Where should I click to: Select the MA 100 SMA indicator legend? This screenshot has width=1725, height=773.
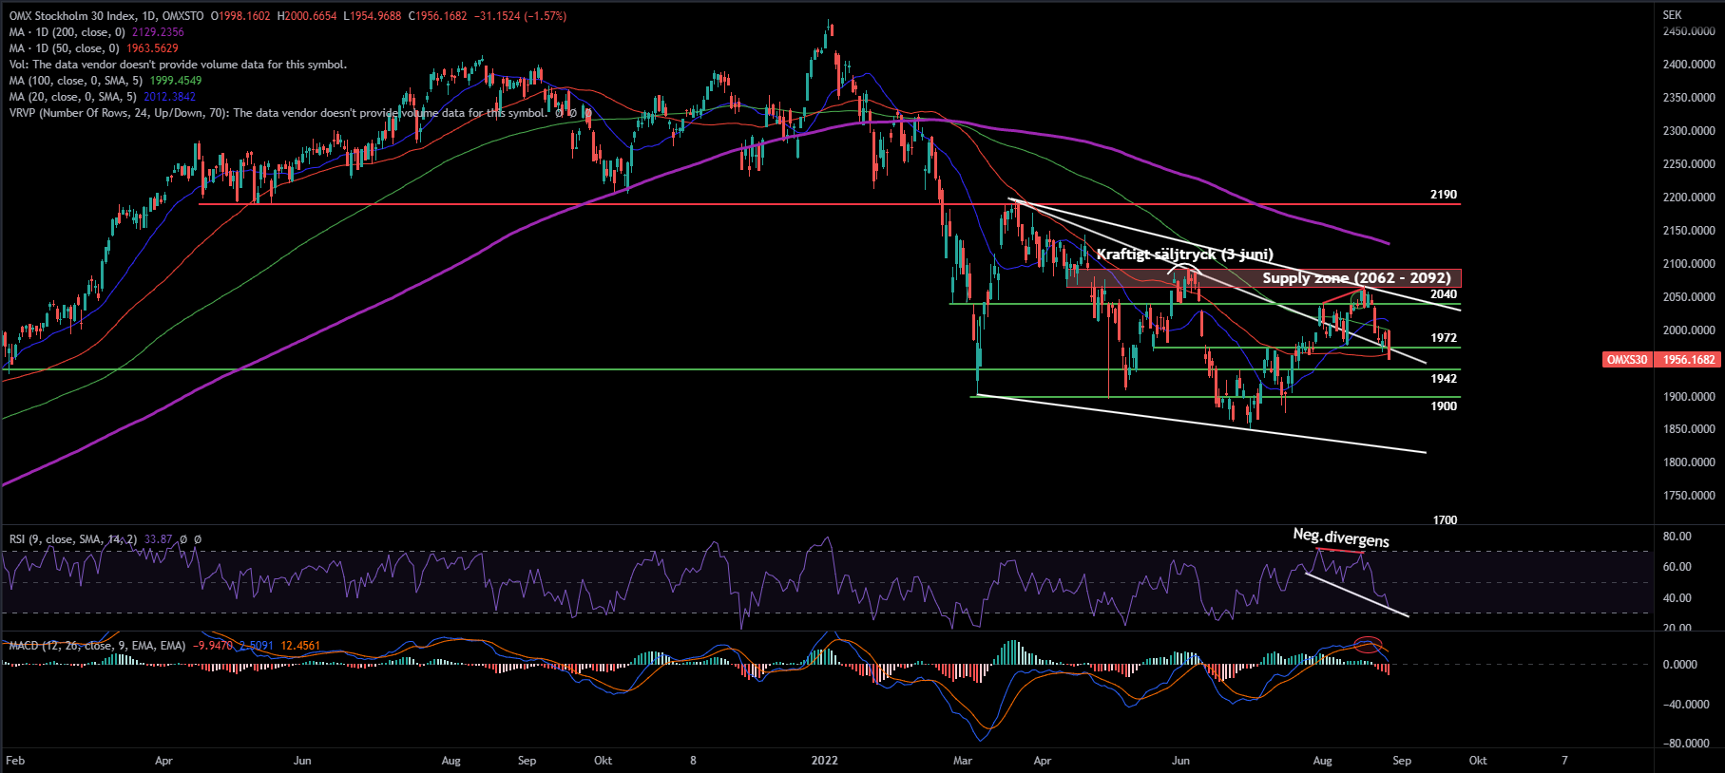(x=76, y=81)
